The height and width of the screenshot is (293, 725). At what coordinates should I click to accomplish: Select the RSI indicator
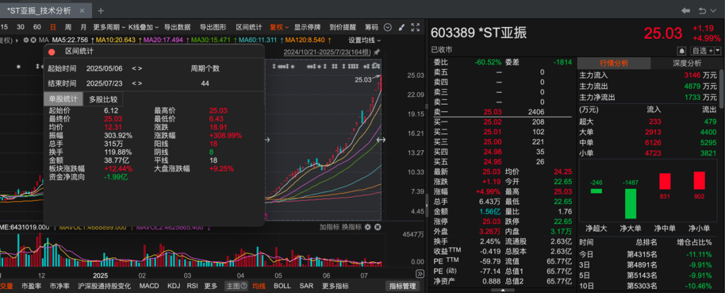coord(193,286)
